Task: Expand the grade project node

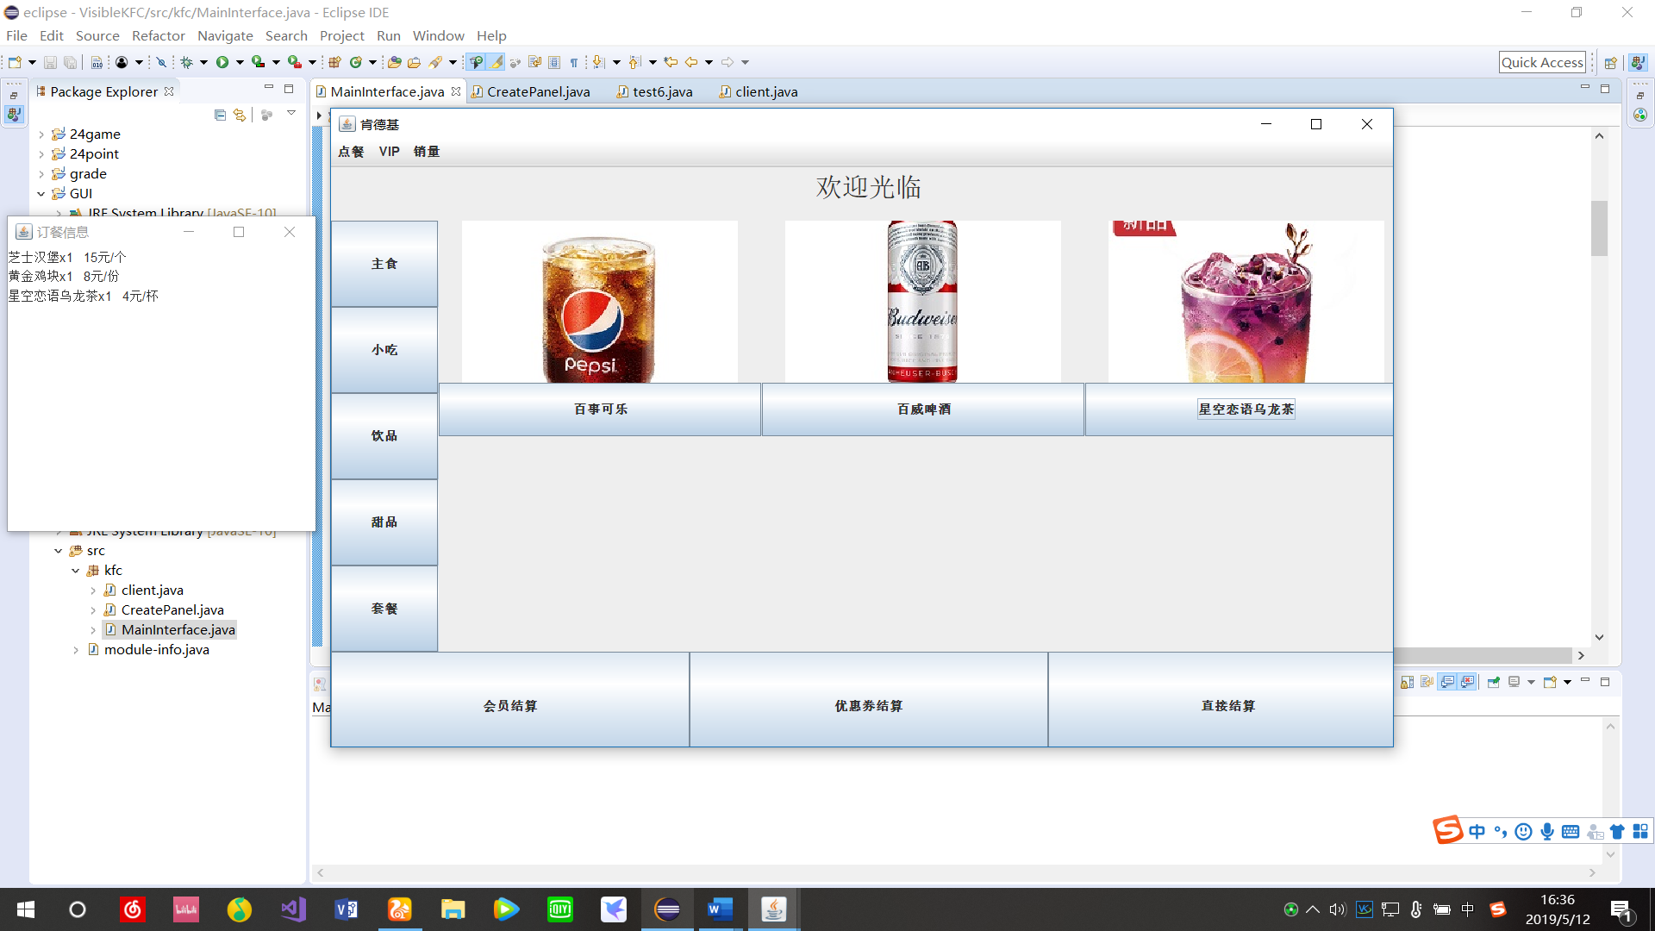Action: (x=41, y=174)
